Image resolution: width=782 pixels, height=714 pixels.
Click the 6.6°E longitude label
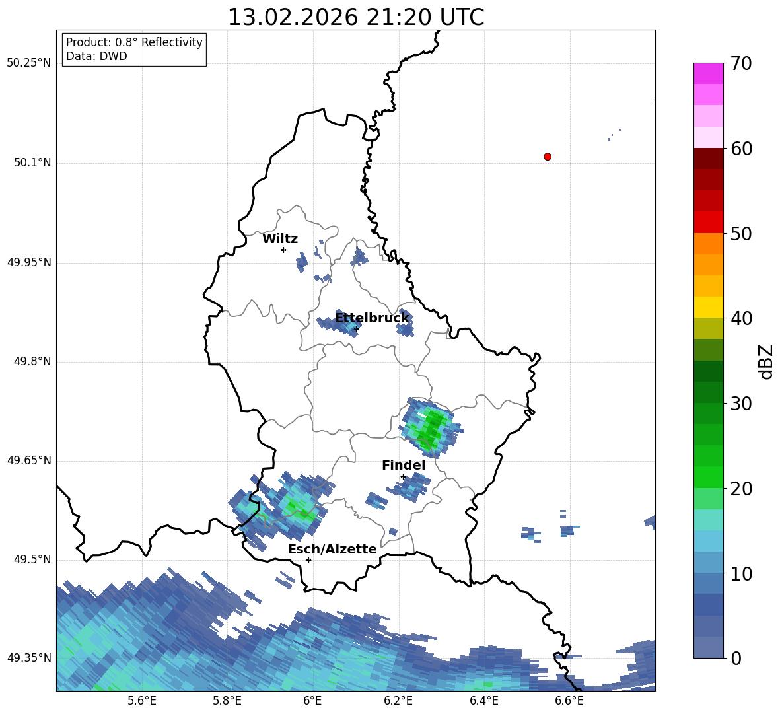click(569, 701)
